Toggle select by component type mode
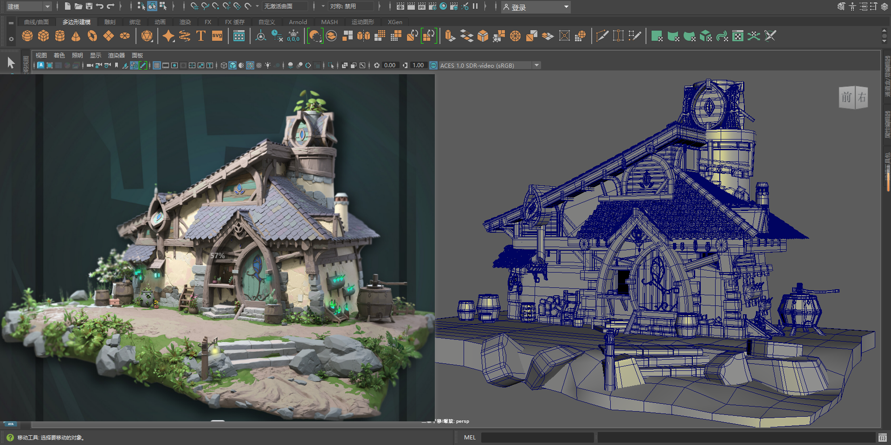891x445 pixels. [163, 6]
